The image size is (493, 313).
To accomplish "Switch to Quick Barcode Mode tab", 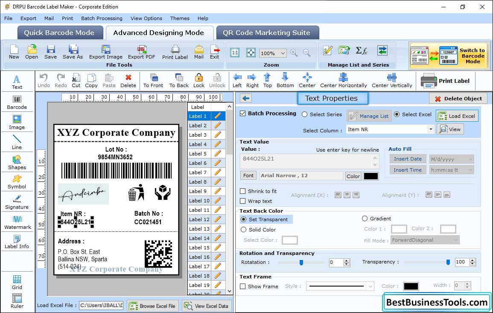I will click(60, 33).
